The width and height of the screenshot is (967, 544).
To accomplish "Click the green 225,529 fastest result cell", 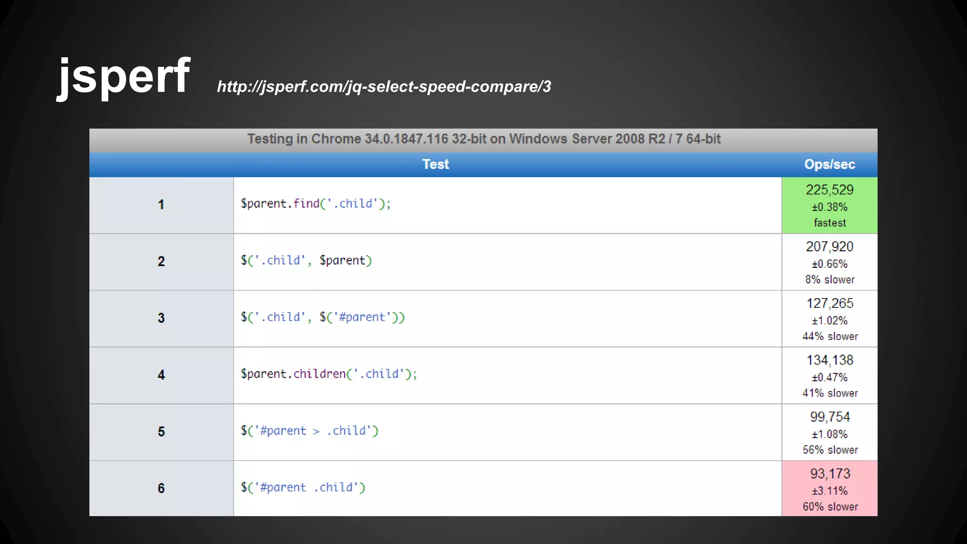I will click(x=830, y=205).
